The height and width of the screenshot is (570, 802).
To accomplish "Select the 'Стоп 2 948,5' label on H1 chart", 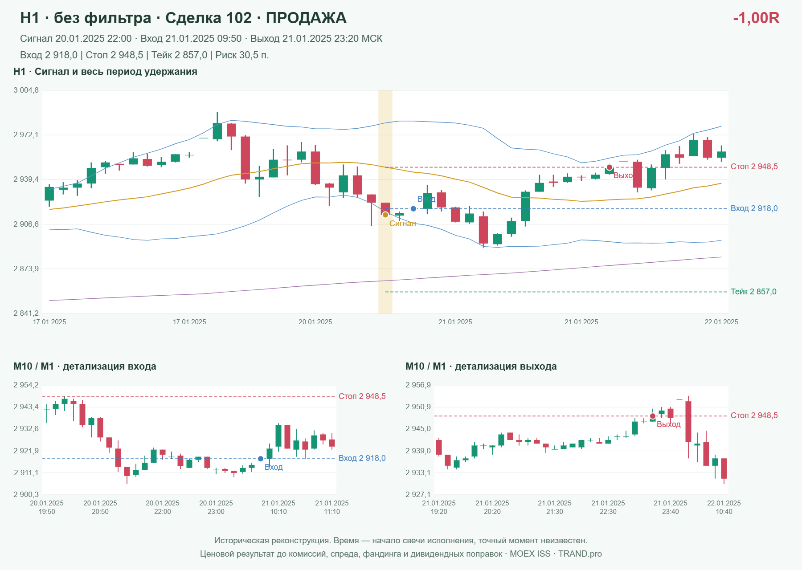I will pyautogui.click(x=754, y=167).
